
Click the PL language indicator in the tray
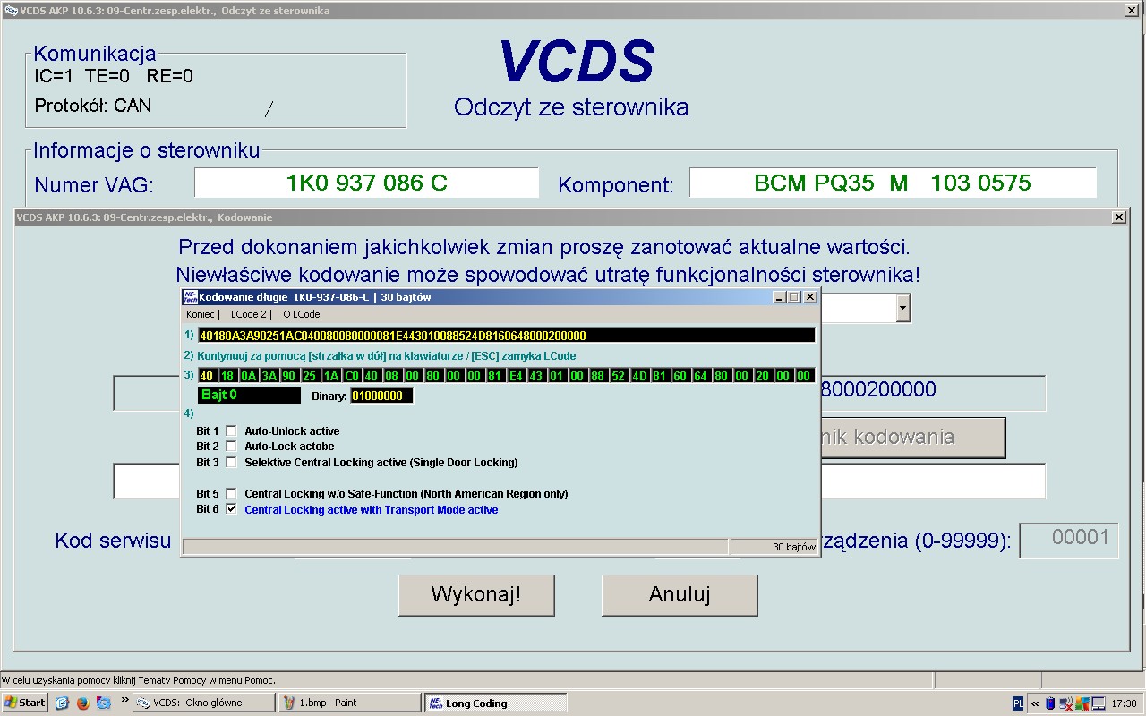tap(1019, 703)
